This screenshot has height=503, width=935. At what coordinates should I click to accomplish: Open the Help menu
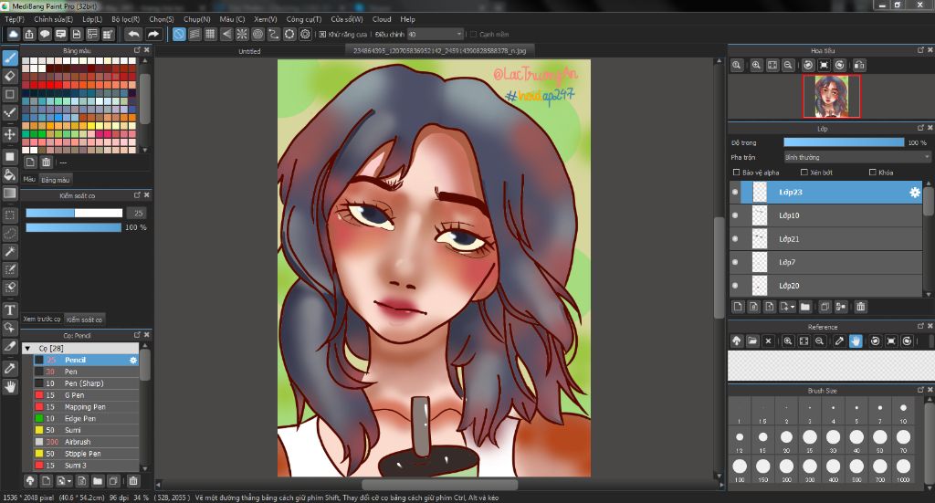coord(408,19)
